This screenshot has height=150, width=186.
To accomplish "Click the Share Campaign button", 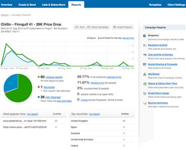I will point(98,27).
